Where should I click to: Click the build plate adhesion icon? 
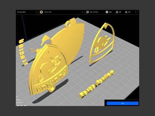pos(126,12)
